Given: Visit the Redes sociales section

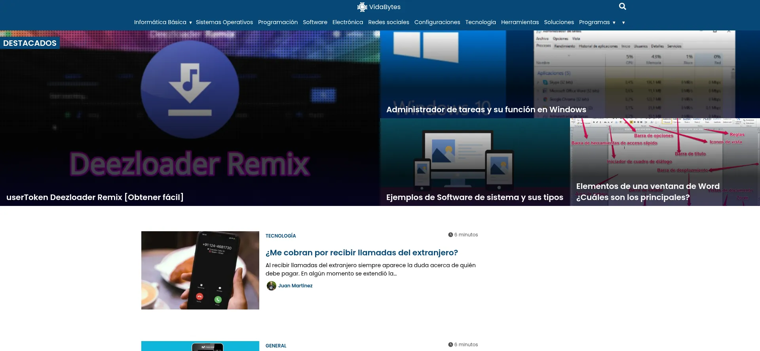Looking at the screenshot, I should pos(389,22).
